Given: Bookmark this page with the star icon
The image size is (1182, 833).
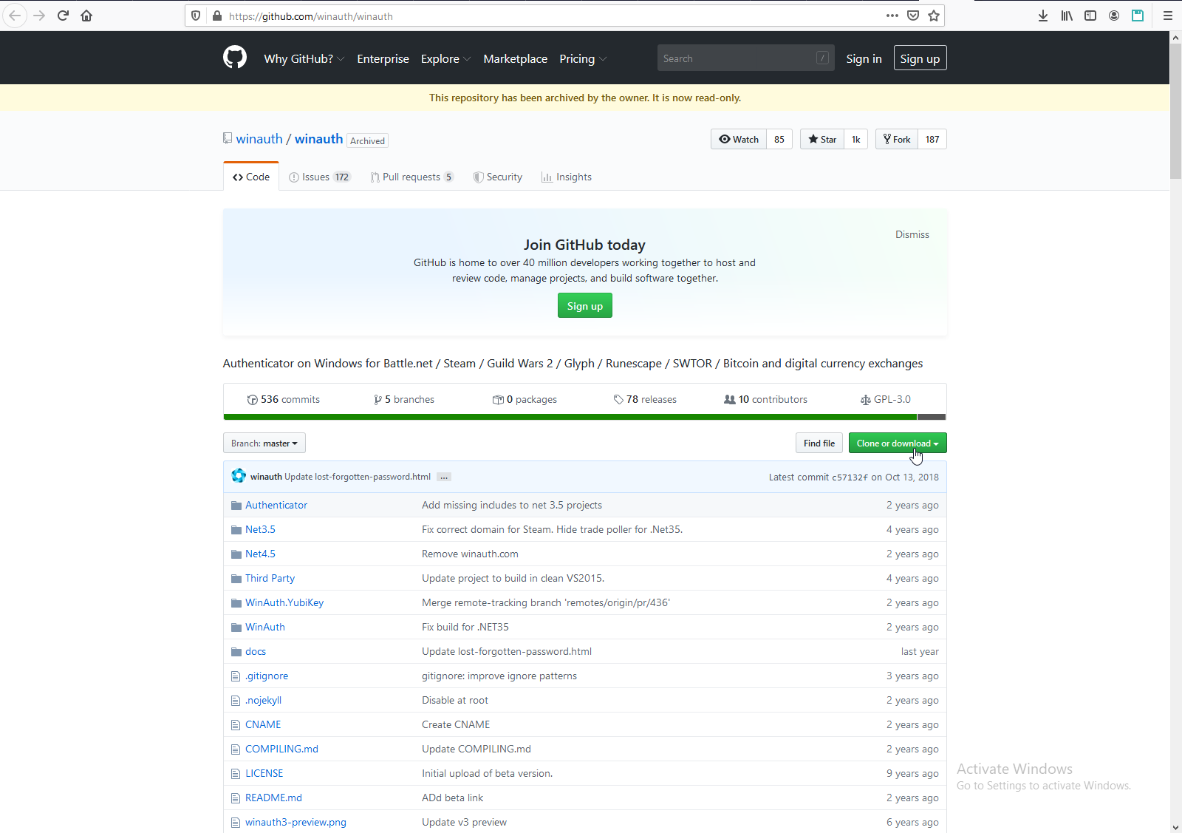Looking at the screenshot, I should tap(934, 16).
